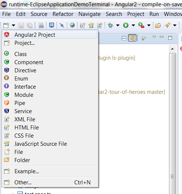Open the File menu
Screen dimensions: 182x194
coord(6,14)
